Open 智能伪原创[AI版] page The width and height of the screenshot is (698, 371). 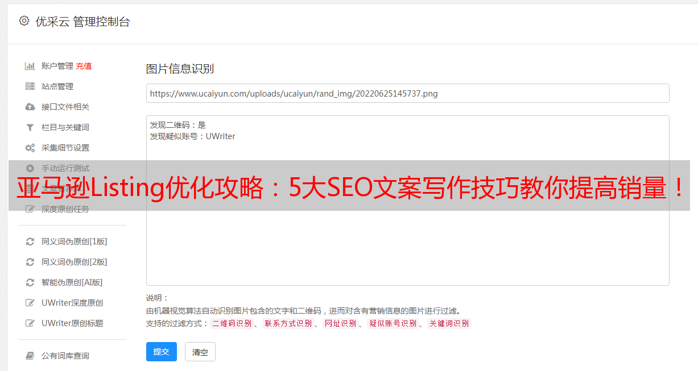(x=72, y=282)
